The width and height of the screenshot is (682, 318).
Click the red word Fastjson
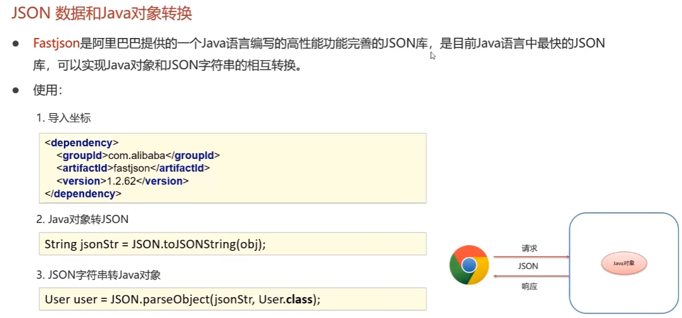pyautogui.click(x=56, y=44)
